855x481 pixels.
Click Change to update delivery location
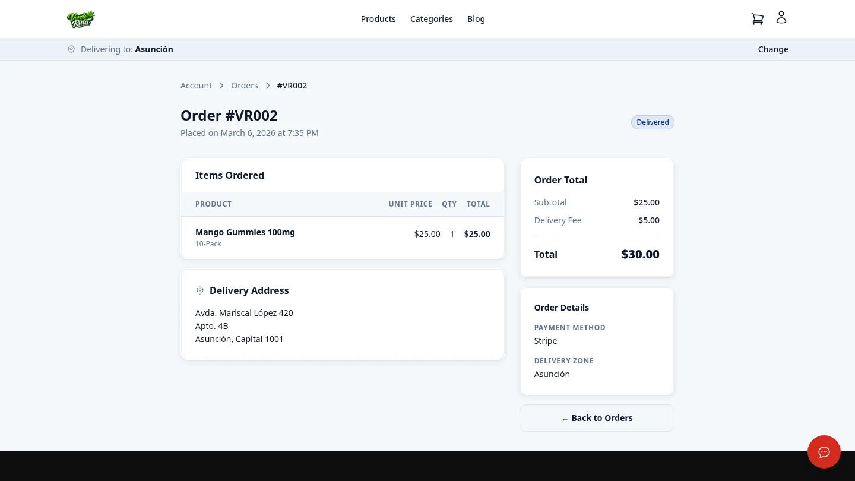click(x=773, y=49)
